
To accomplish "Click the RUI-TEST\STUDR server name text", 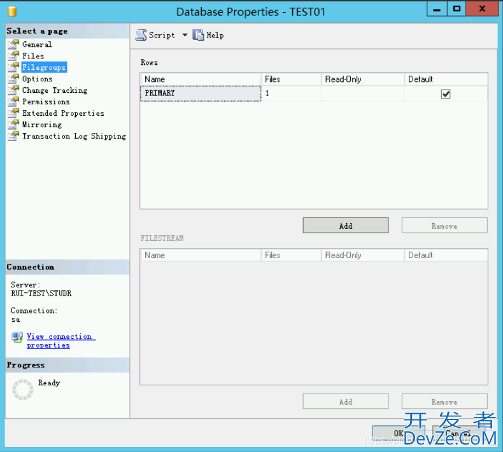I will pos(41,293).
